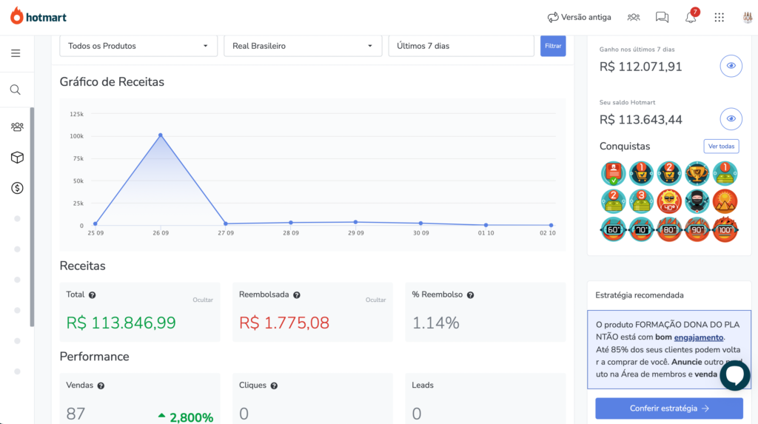Image resolution: width=758 pixels, height=424 pixels.
Task: Select the red profile-check achievement badge
Action: [x=613, y=173]
